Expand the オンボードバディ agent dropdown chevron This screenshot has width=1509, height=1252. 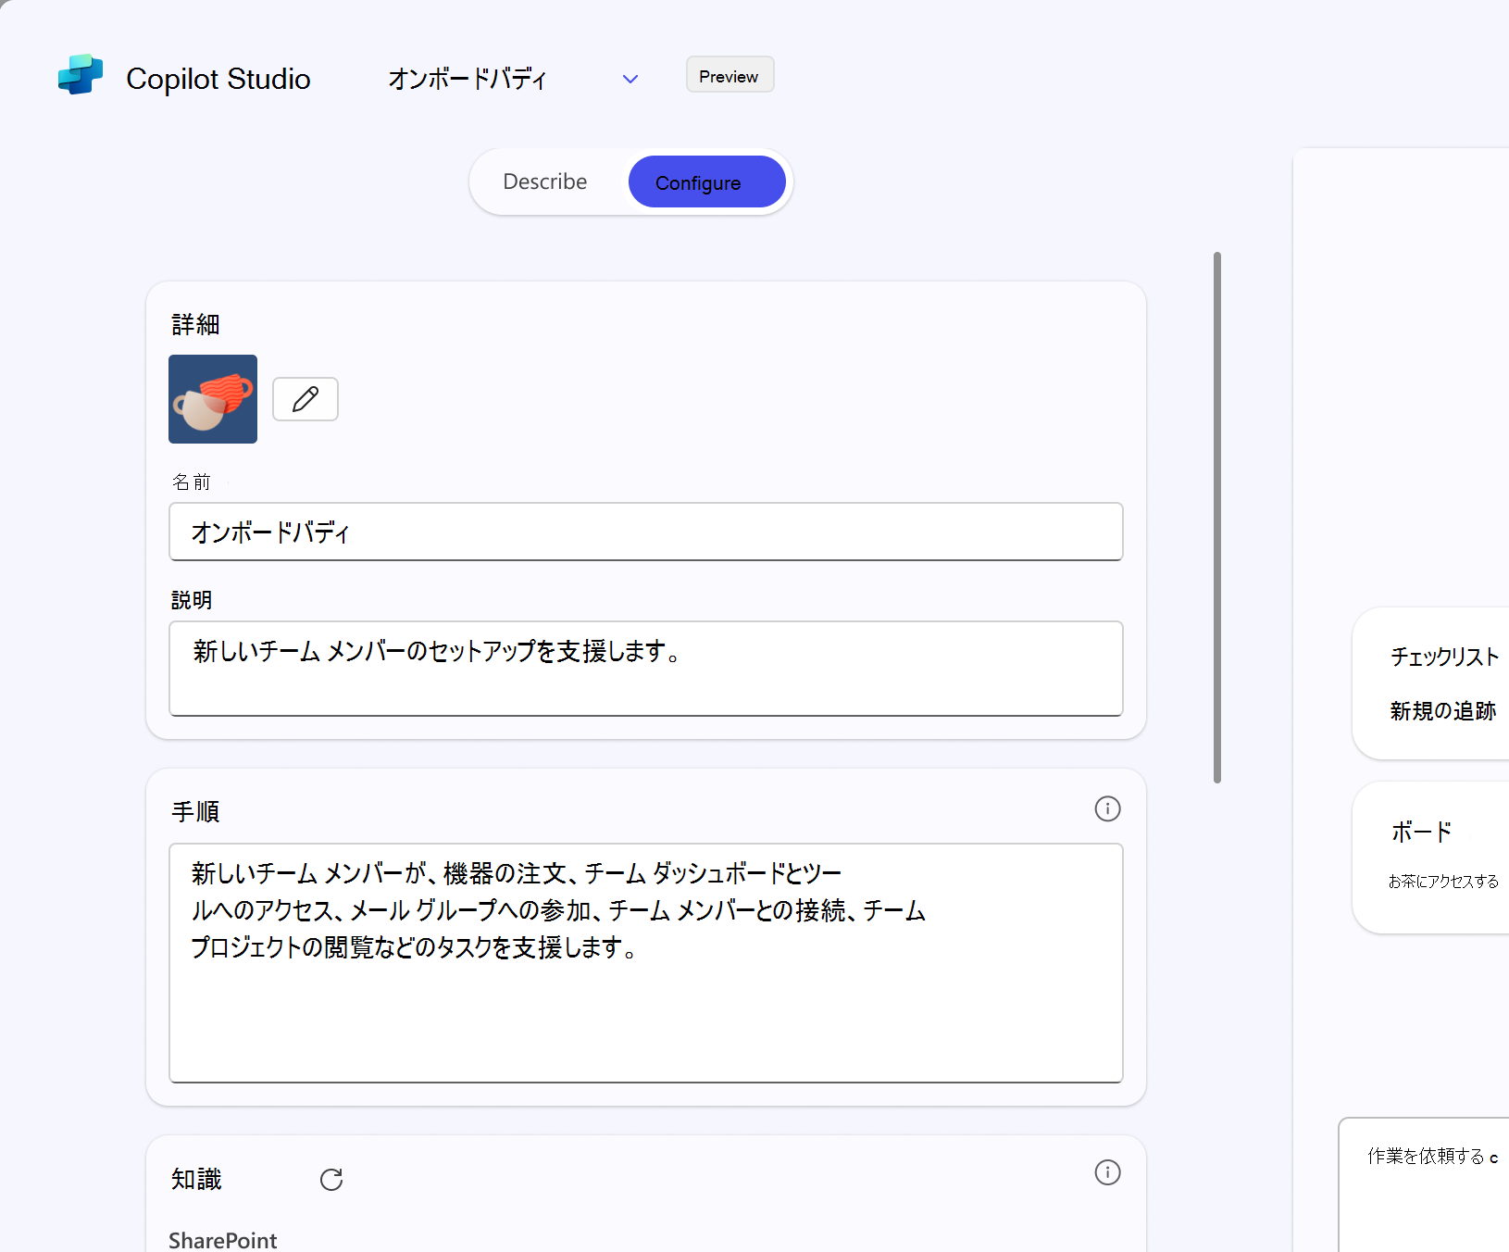pos(630,79)
